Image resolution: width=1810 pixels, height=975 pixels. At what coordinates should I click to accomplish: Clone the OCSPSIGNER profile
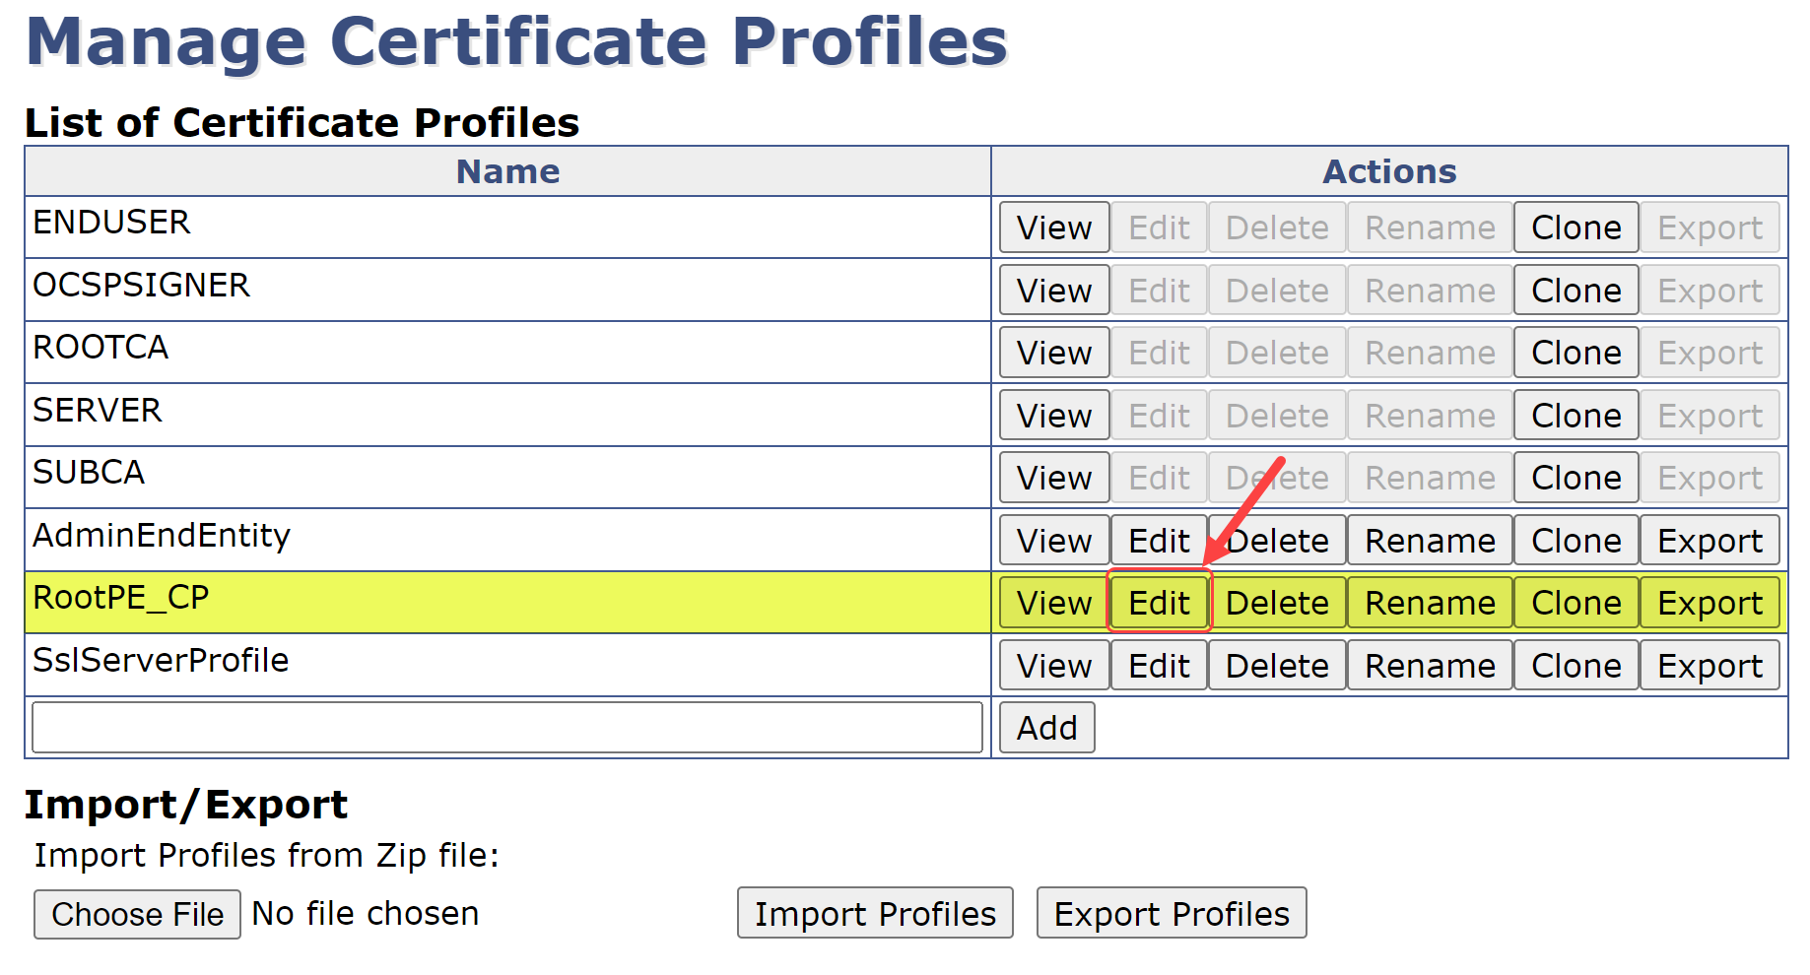1575,291
